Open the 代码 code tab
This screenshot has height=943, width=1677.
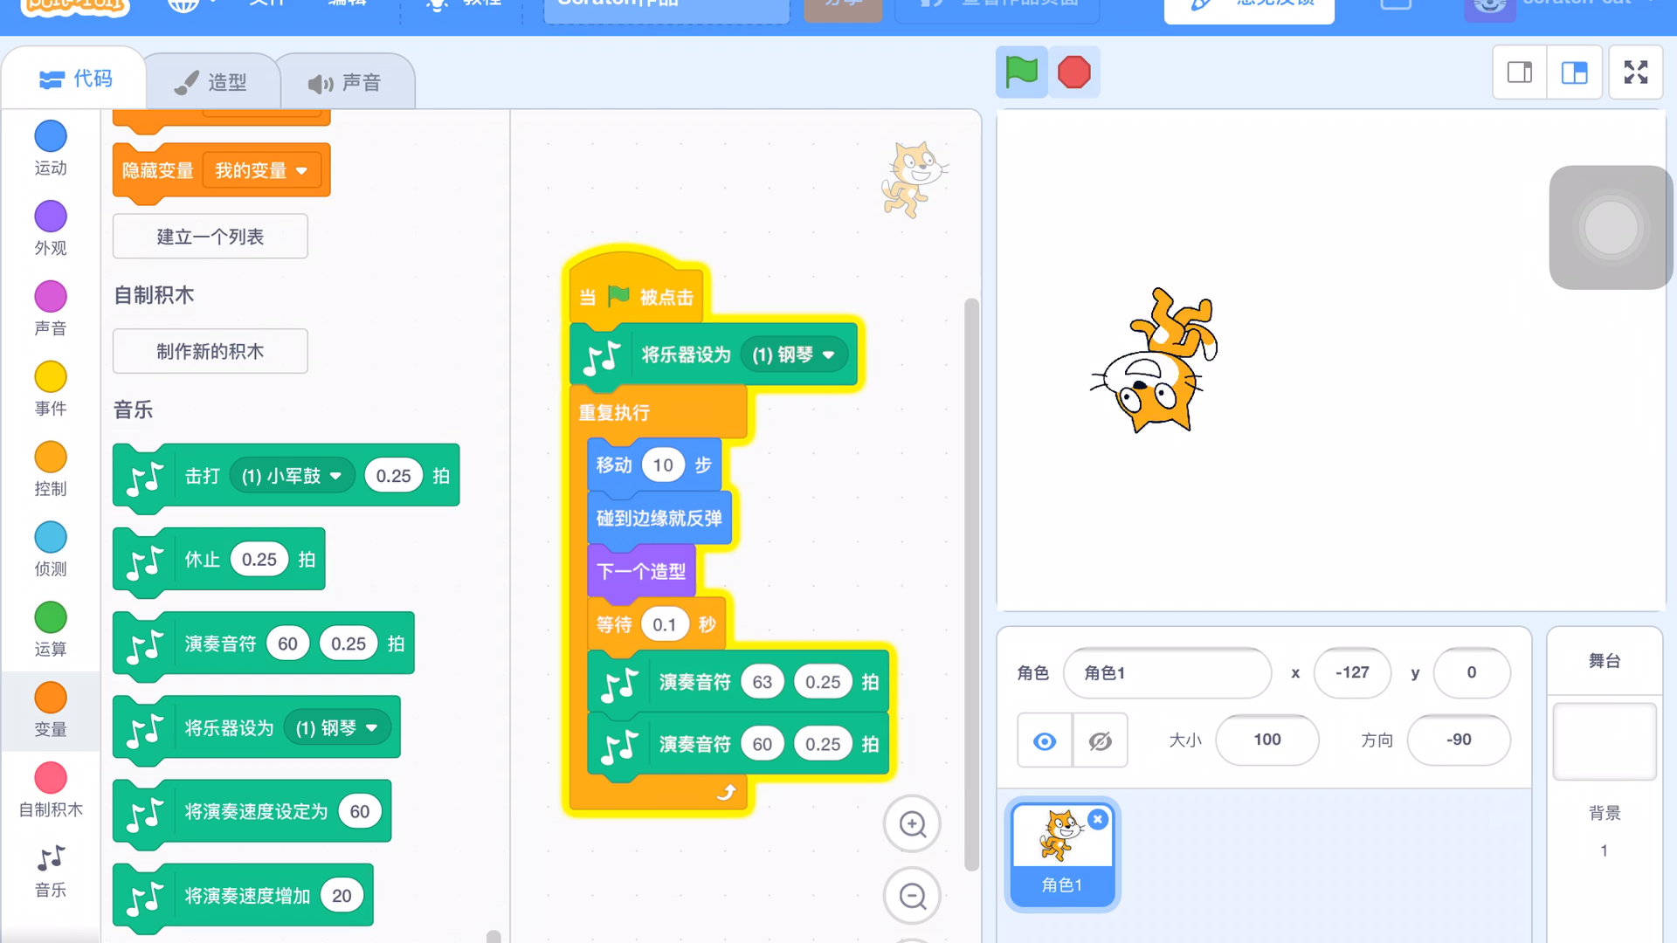(x=75, y=79)
